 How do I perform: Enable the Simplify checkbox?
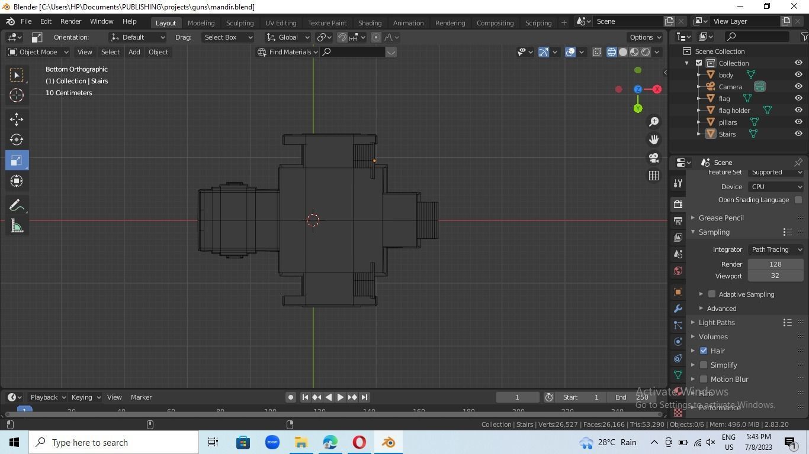[704, 365]
